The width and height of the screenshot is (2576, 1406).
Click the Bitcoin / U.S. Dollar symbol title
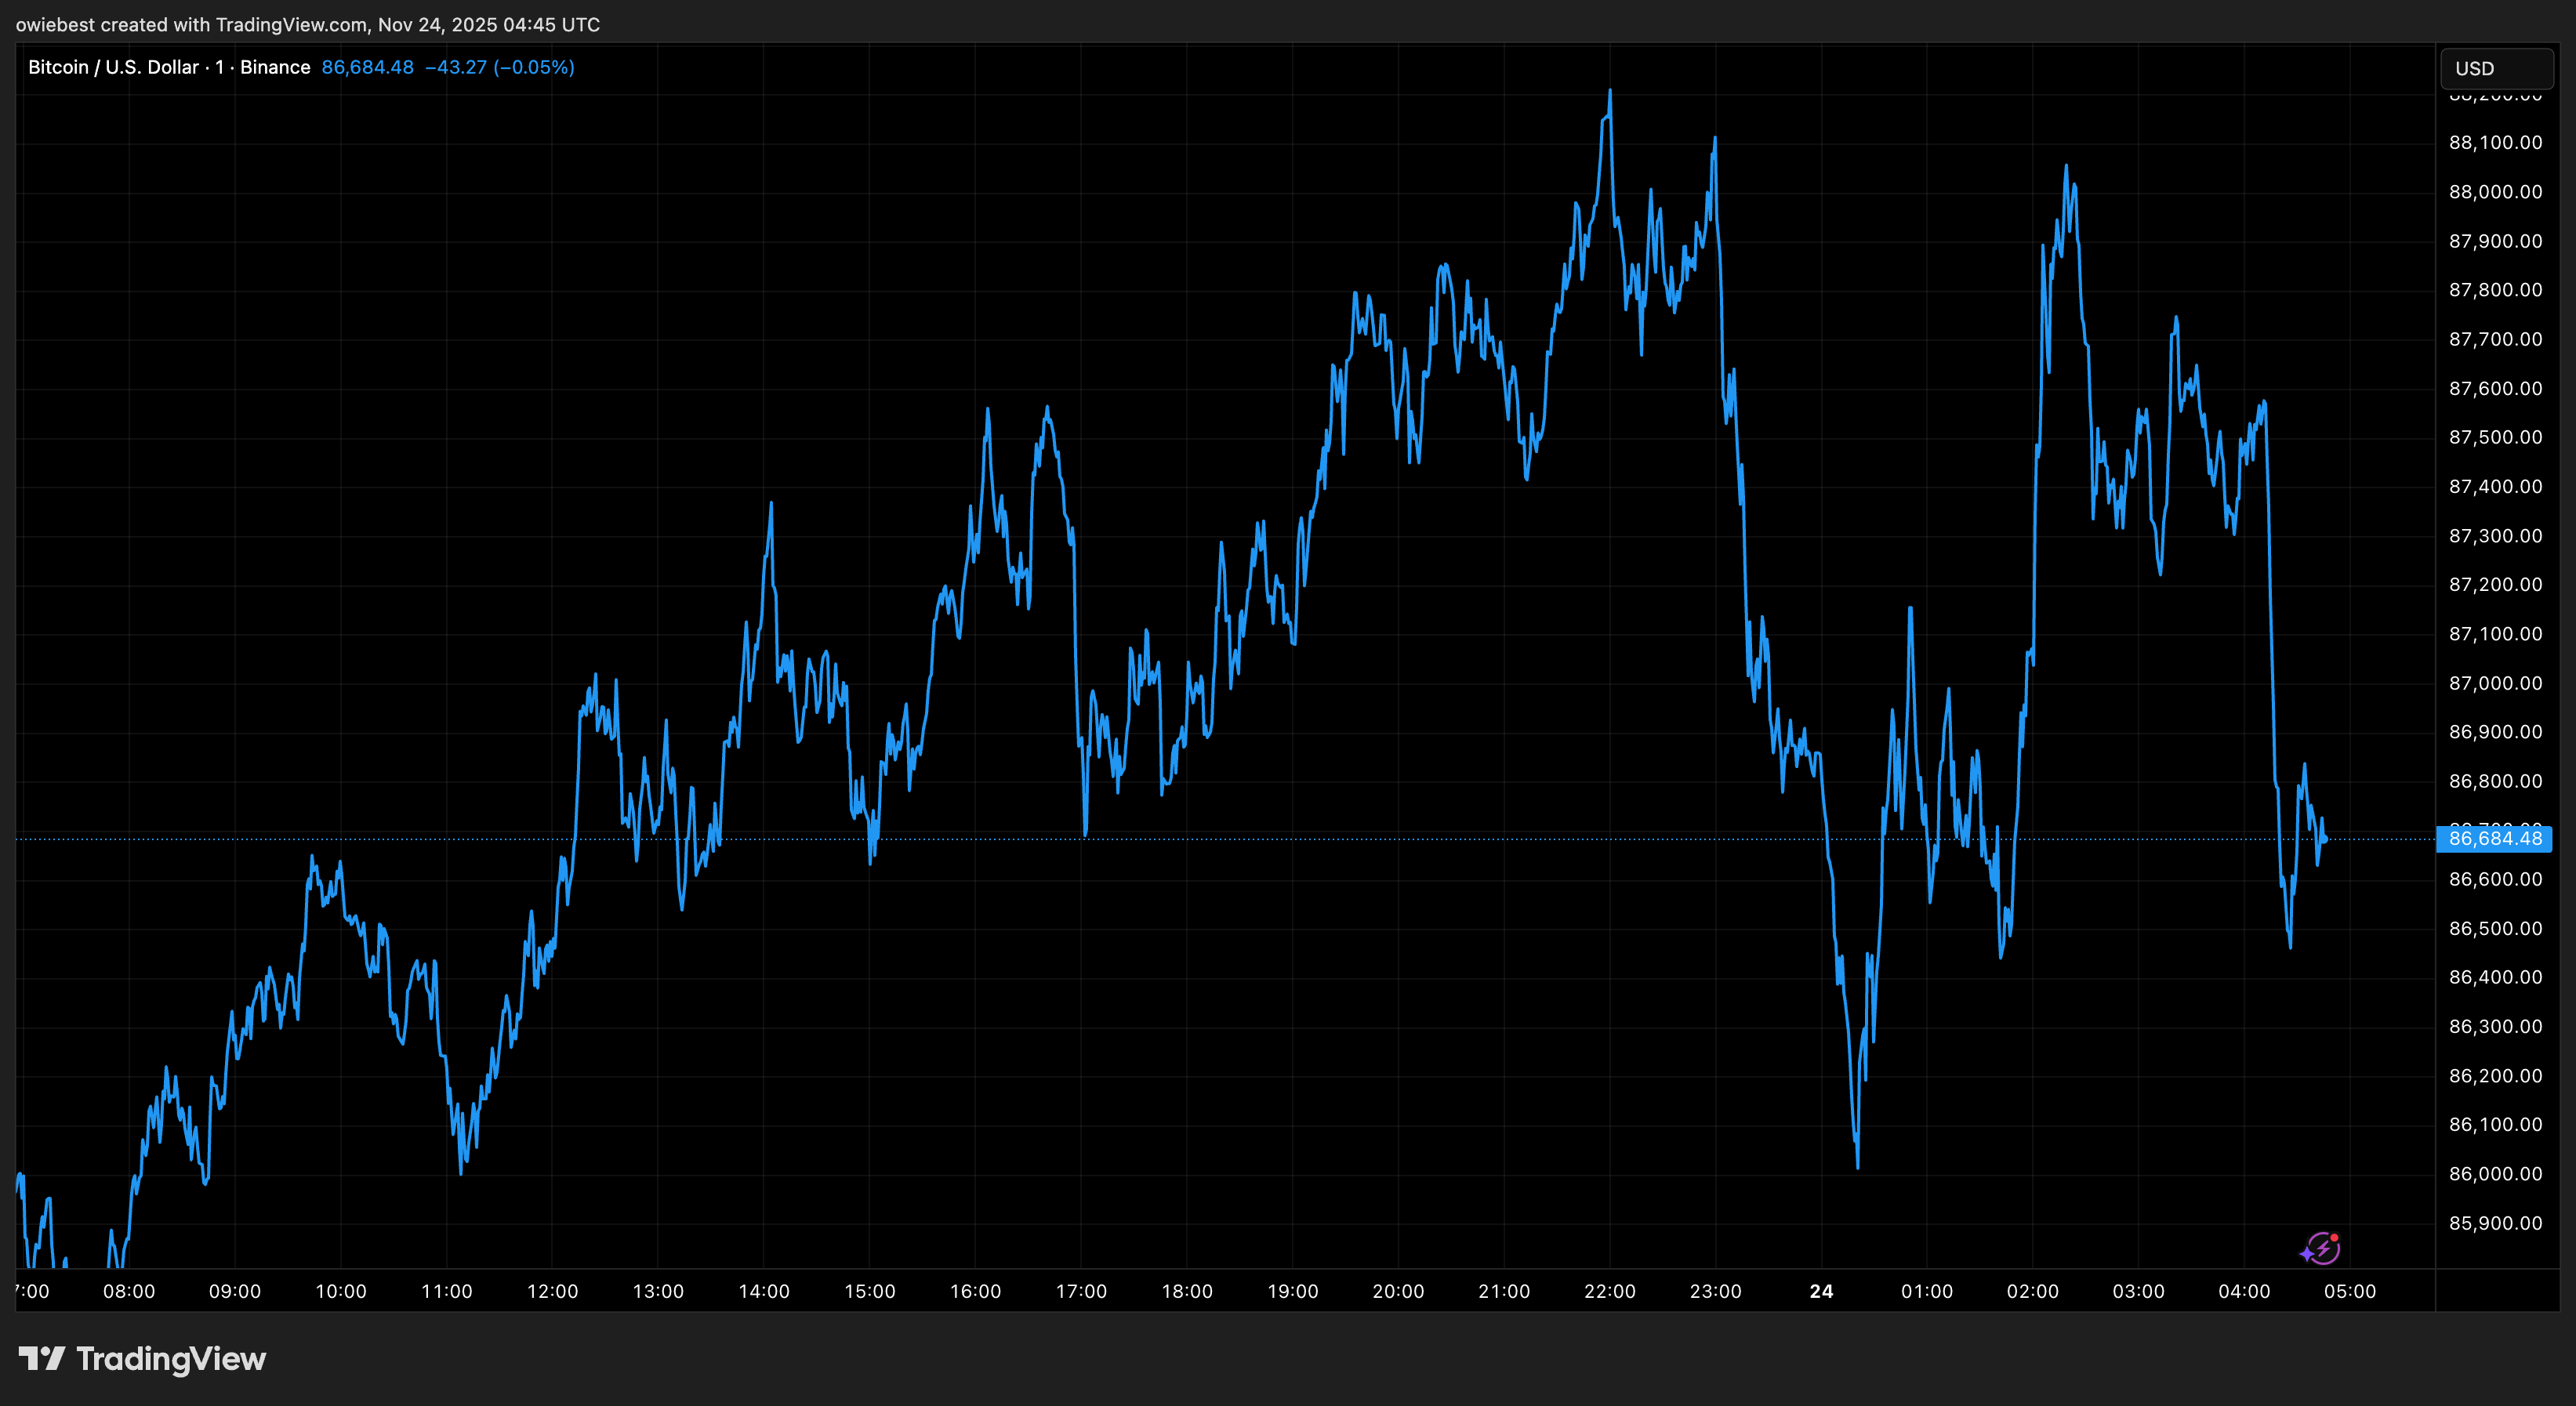(x=113, y=67)
